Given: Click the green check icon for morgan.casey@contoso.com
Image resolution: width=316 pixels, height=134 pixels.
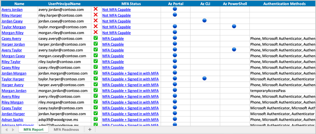Looking at the screenshot, I should pyautogui.click(x=96, y=55).
